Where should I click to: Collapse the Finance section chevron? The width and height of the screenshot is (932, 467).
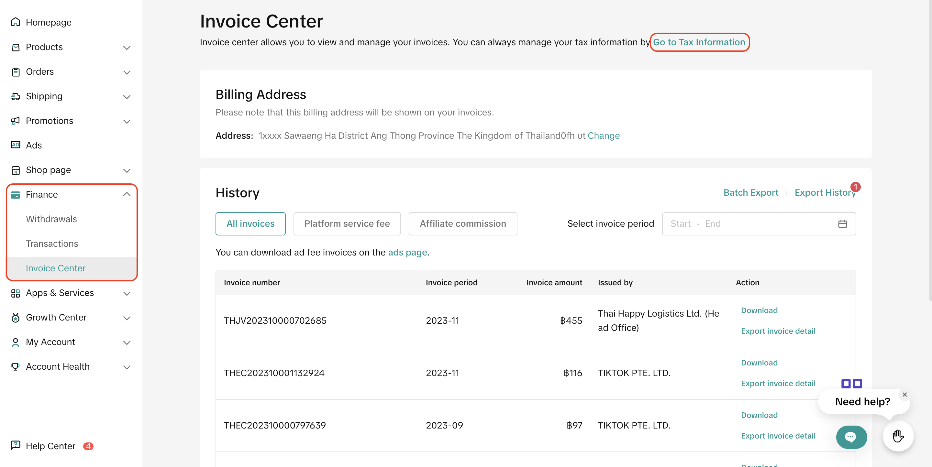pos(127,194)
